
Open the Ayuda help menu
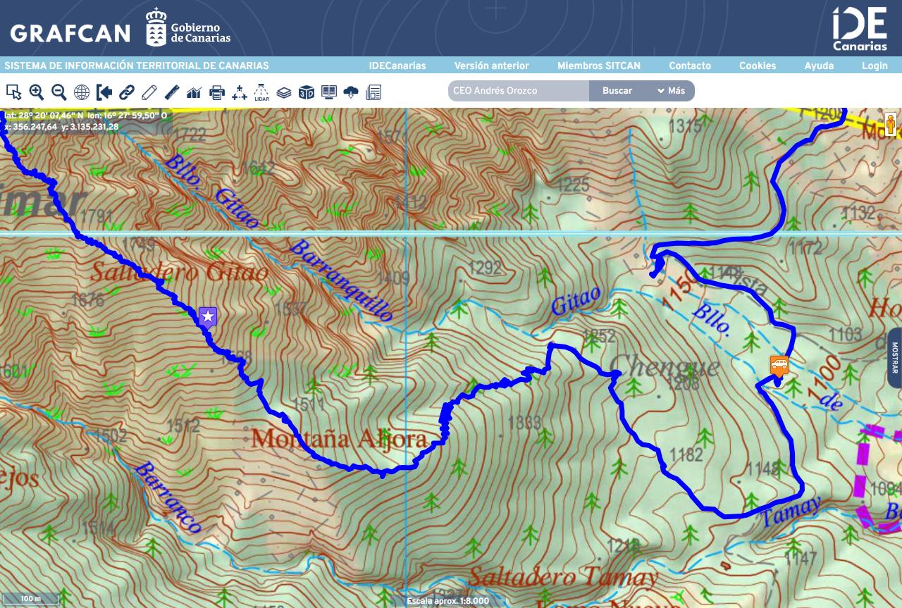[819, 66]
